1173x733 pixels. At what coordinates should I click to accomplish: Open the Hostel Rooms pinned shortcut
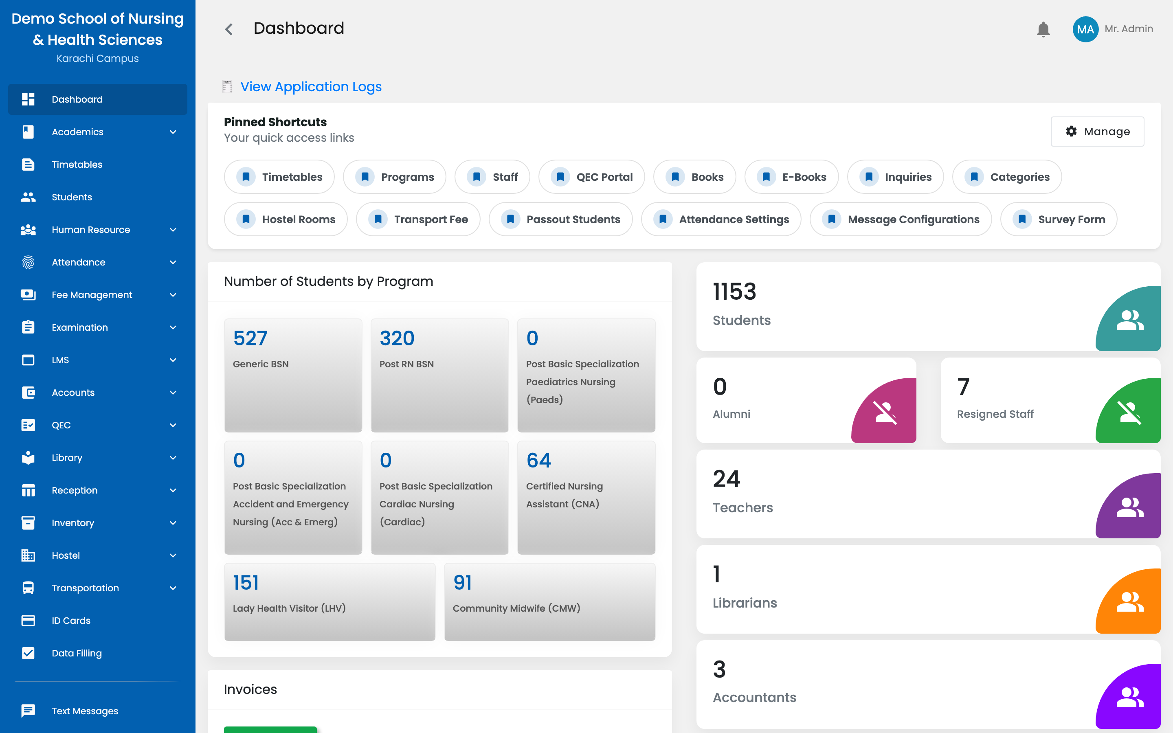pyautogui.click(x=286, y=219)
